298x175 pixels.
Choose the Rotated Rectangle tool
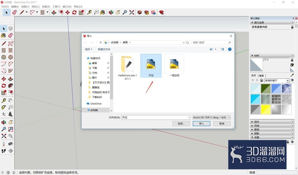[10, 50]
